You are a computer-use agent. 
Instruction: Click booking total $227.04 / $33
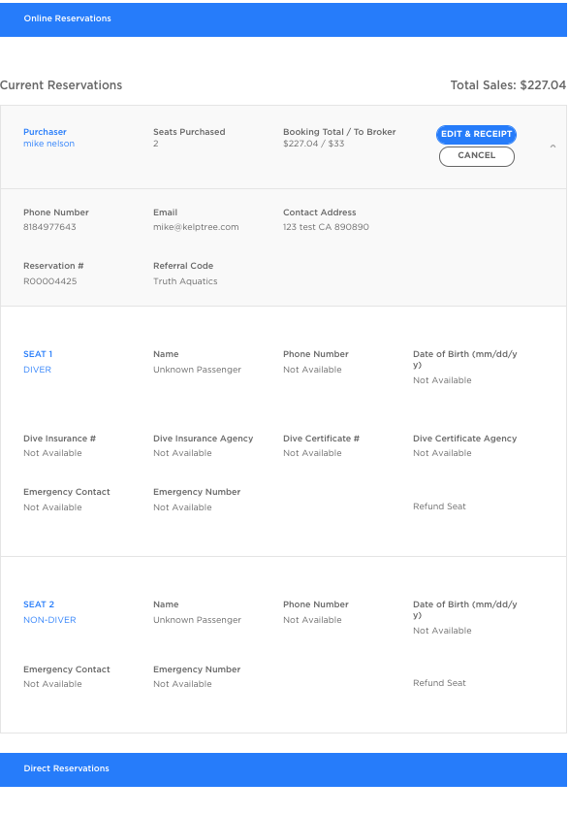coord(313,144)
